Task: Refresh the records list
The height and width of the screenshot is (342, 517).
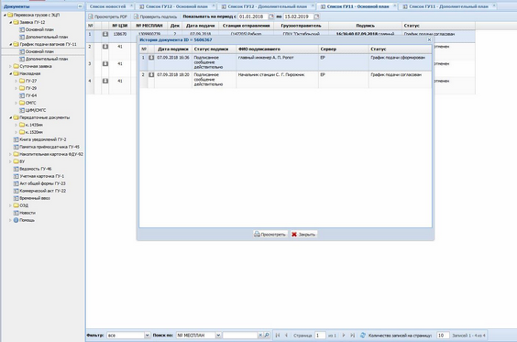Action: pos(363,335)
